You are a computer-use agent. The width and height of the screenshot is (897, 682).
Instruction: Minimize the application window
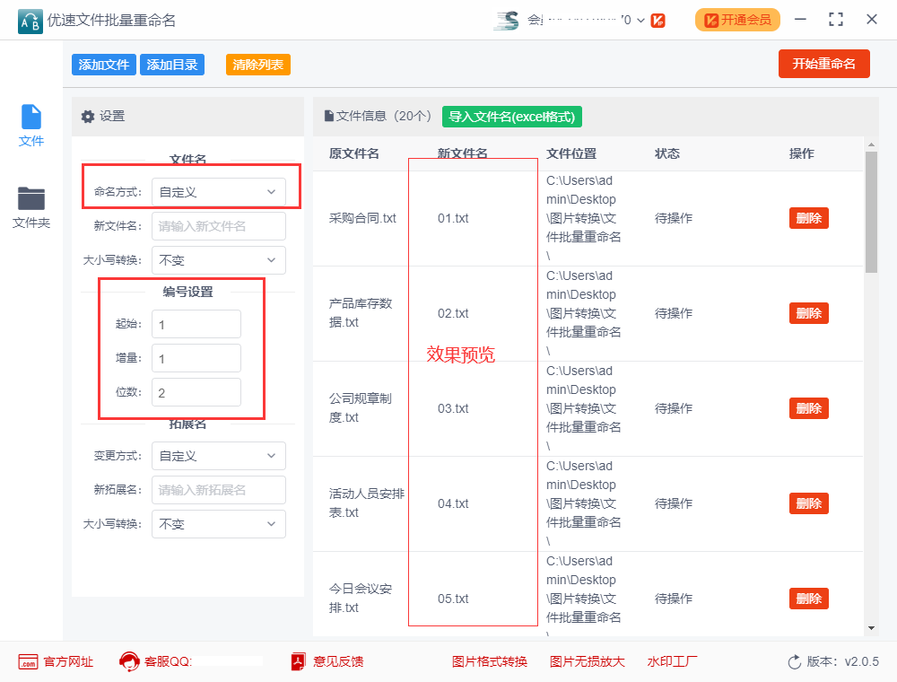click(x=800, y=20)
